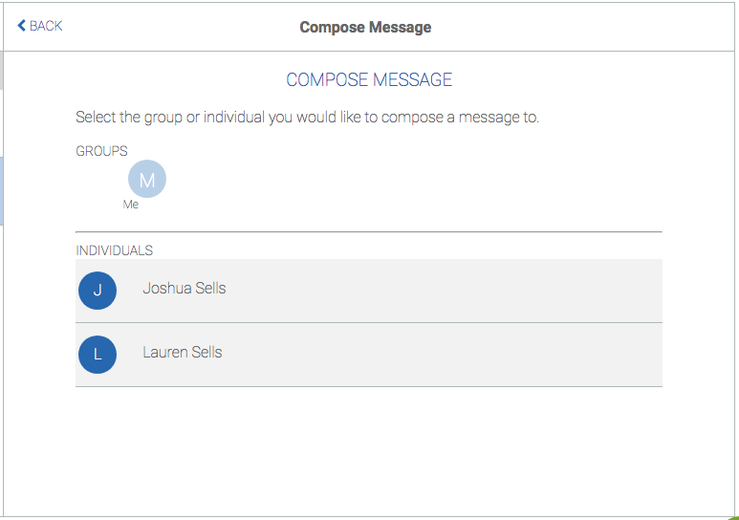Click the empty right side of Lauren Sells row
This screenshot has width=739, height=520.
click(526, 355)
